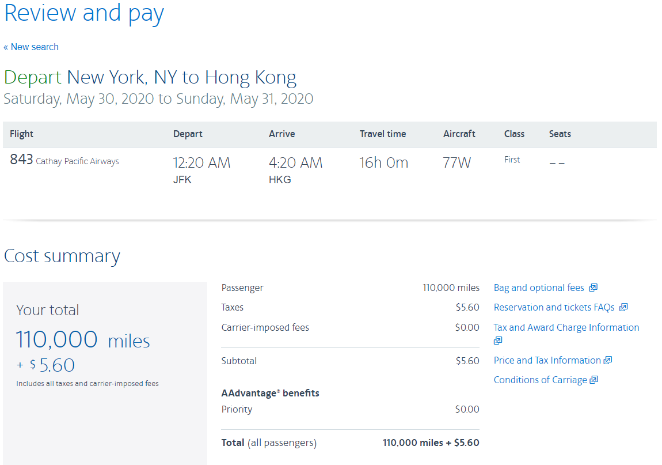The image size is (662, 465).
Task: Click the + $ 5.60 amount in total box
Action: [45, 365]
